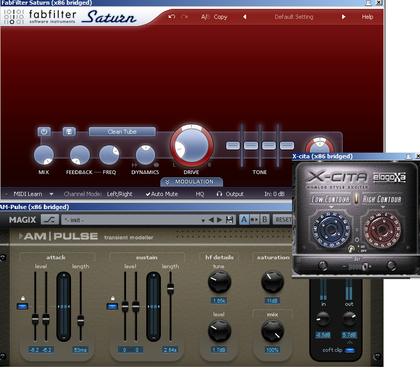
Task: Click the X-cita High Contour dial
Action: (382, 229)
